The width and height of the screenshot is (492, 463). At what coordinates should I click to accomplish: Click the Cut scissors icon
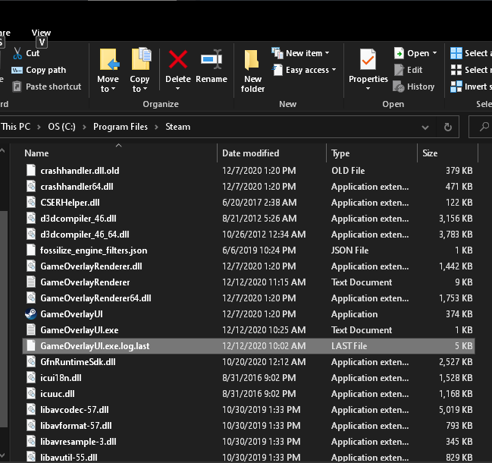click(17, 53)
